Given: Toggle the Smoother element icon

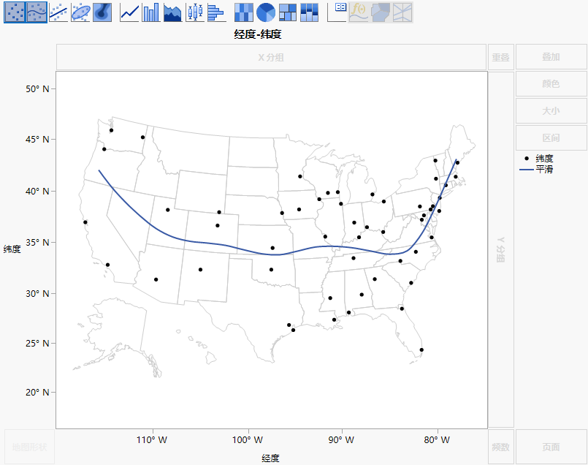Looking at the screenshot, I should tap(37, 12).
